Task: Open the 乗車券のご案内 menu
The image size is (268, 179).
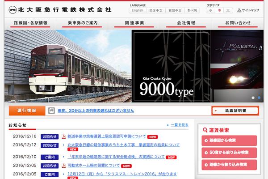Action: [82, 23]
